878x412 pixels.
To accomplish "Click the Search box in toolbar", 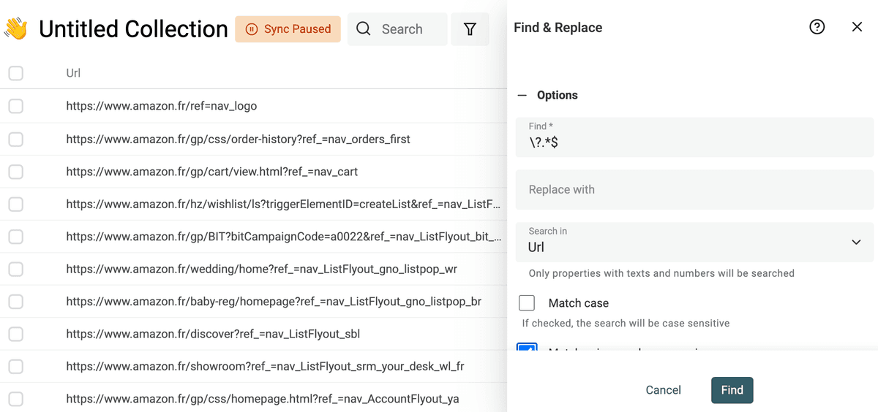I will [x=397, y=29].
